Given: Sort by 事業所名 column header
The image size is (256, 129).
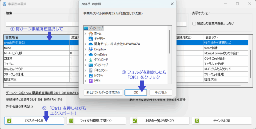Looking at the screenshot, I should (x=37, y=37).
